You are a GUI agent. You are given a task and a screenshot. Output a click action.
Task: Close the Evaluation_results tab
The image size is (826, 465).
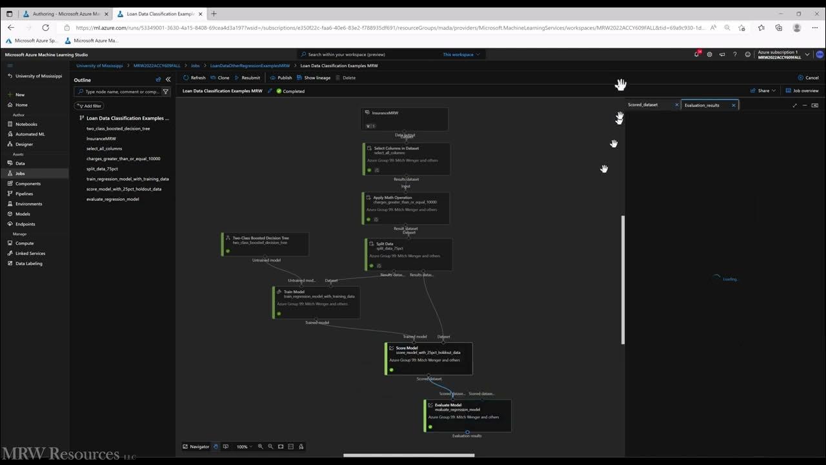(734, 105)
